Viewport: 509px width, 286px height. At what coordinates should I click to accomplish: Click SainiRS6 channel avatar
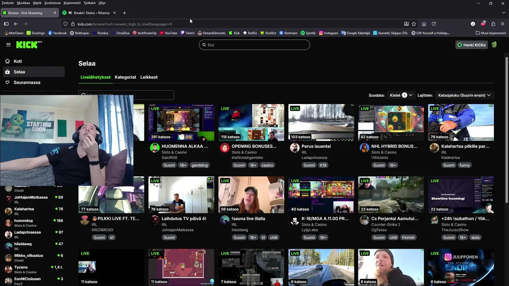[x=155, y=148]
